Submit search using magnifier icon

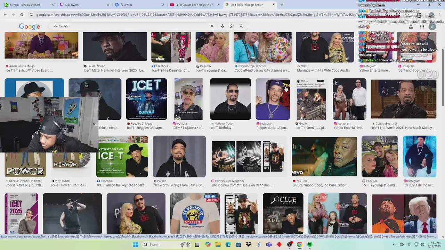[x=241, y=26]
